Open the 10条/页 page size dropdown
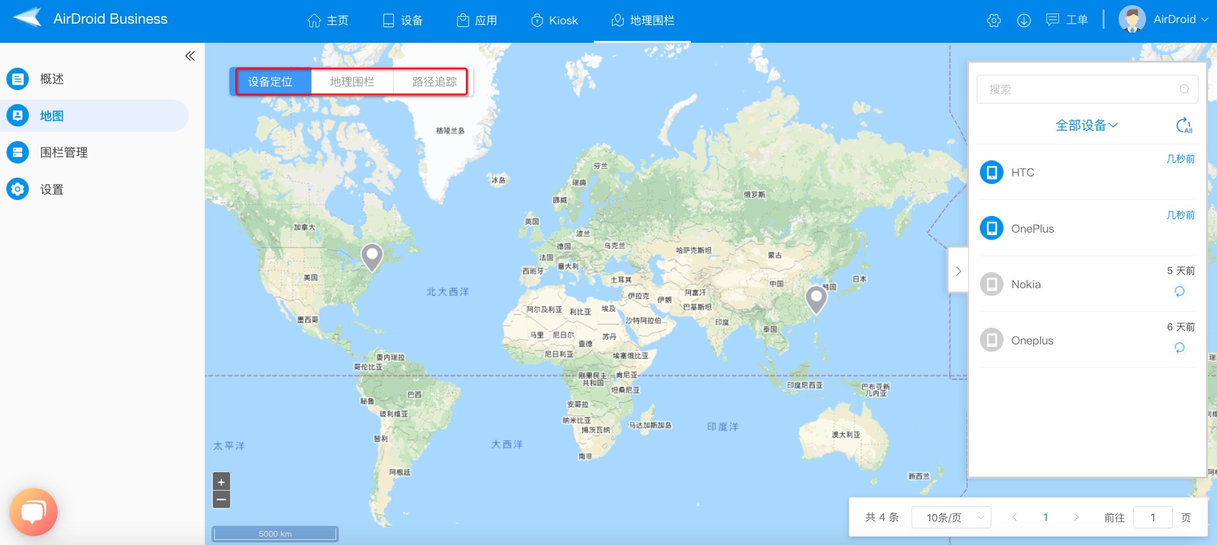The width and height of the screenshot is (1217, 545). point(951,518)
